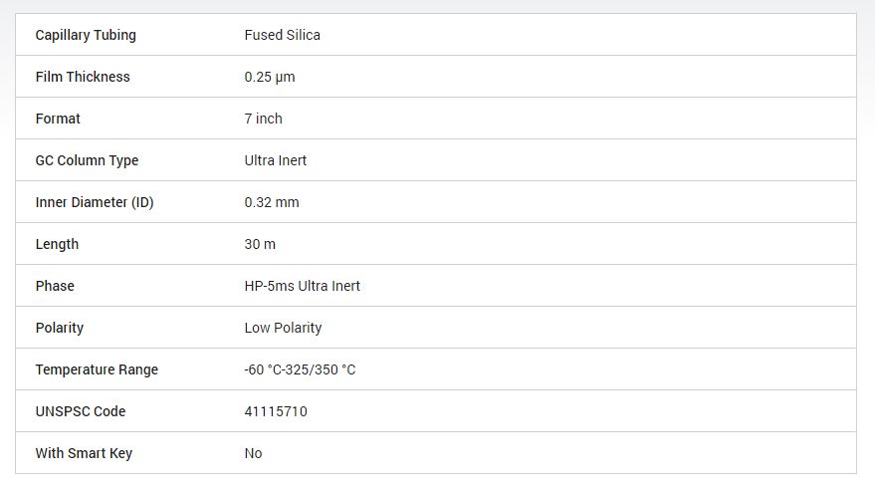Select the 0.25 µm value
The width and height of the screenshot is (875, 488).
[x=270, y=77]
